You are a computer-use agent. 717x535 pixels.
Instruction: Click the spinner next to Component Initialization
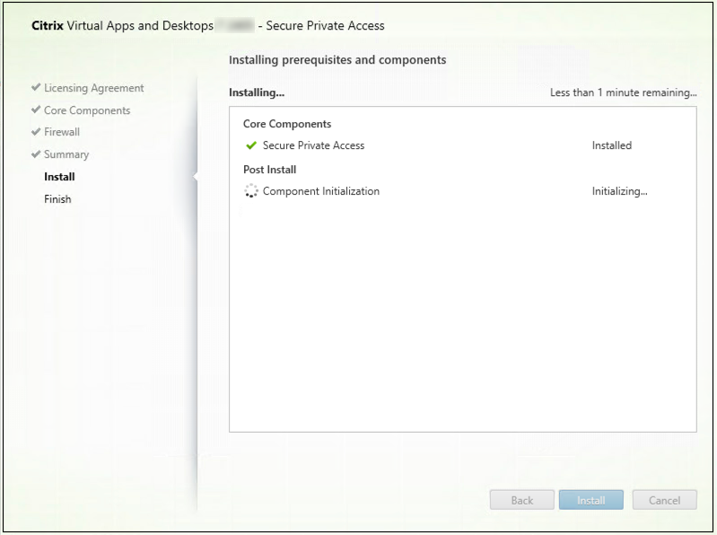[251, 191]
